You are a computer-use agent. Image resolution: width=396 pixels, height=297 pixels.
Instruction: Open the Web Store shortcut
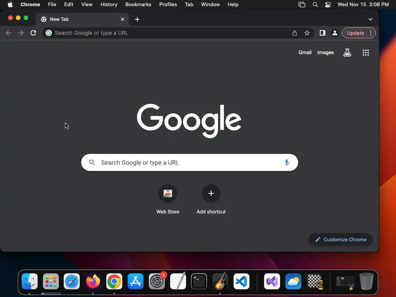pos(168,200)
